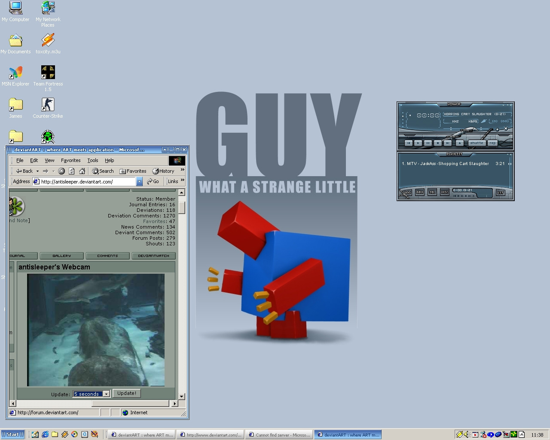Toggle mono indicator in Winamp
550x440 pixels.
(495, 121)
